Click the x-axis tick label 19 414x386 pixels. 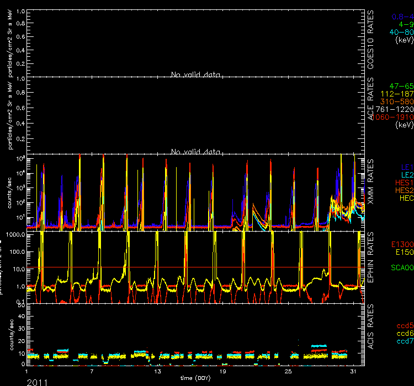222,372
